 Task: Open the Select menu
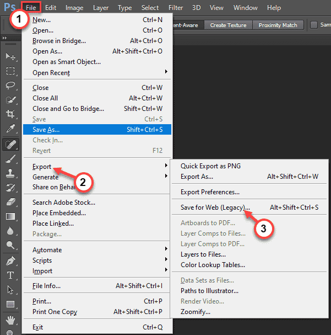click(150, 8)
